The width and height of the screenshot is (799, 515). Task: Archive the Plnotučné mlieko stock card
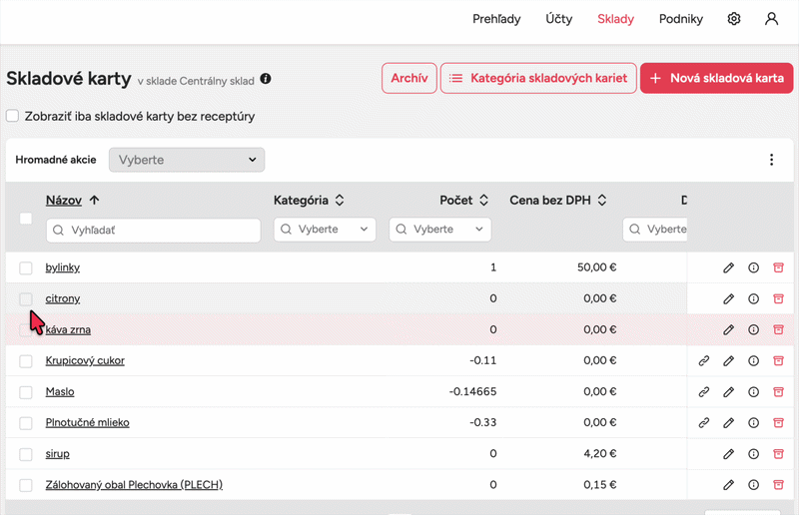pos(778,423)
